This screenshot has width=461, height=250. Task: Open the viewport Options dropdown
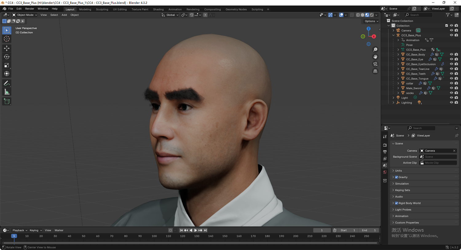(x=371, y=21)
